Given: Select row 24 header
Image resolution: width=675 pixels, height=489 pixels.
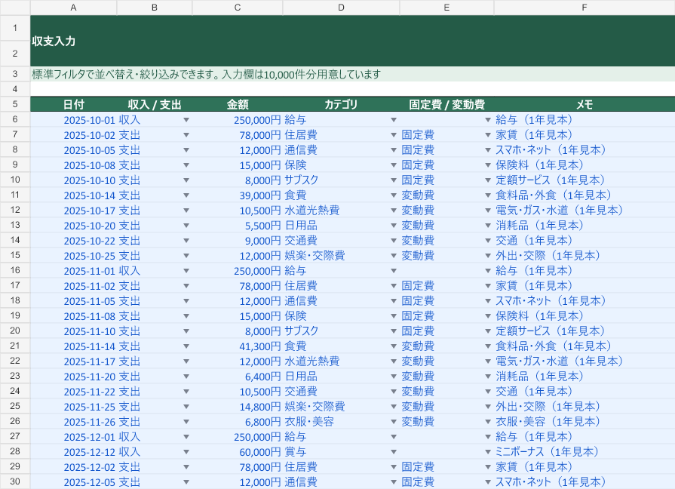Looking at the screenshot, I should (x=15, y=391).
